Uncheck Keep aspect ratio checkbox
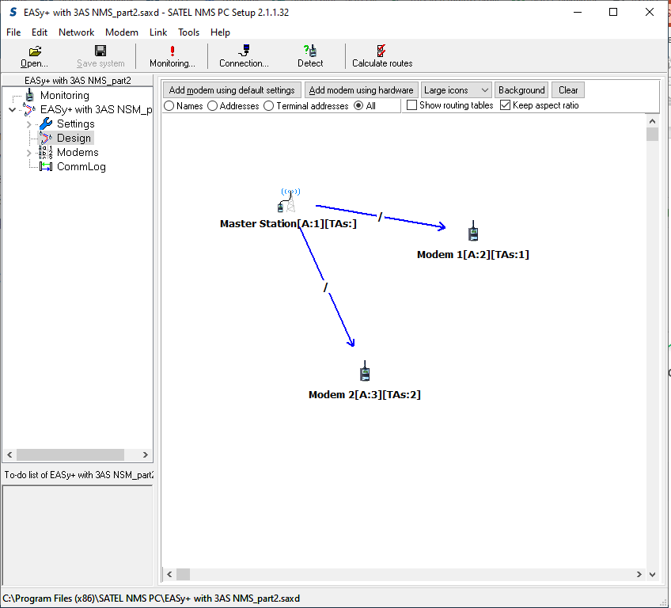Viewport: 671px width, 608px height. click(x=506, y=105)
